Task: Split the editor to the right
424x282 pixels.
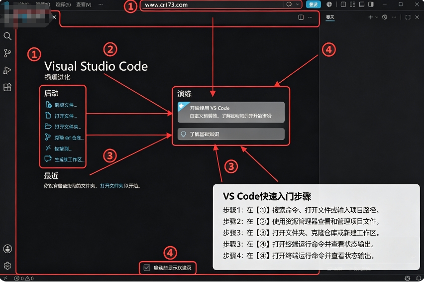Action: [x=301, y=17]
